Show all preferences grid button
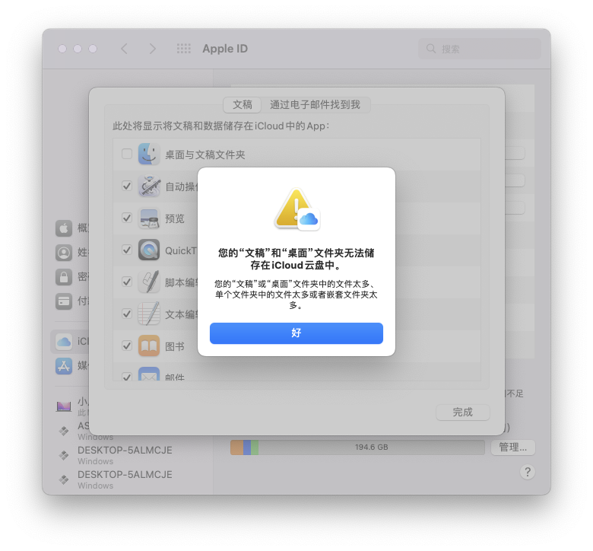This screenshot has width=593, height=551. pyautogui.click(x=184, y=49)
